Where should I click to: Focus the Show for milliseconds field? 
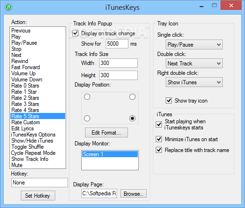[x=117, y=44]
